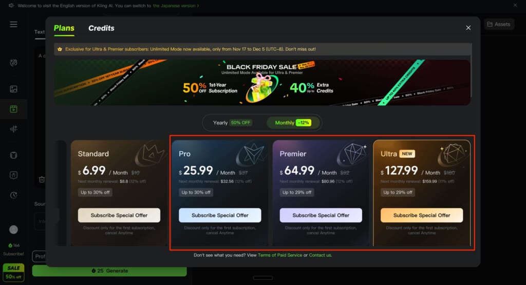
Task: Switch to the Credits tab
Action: pyautogui.click(x=101, y=28)
